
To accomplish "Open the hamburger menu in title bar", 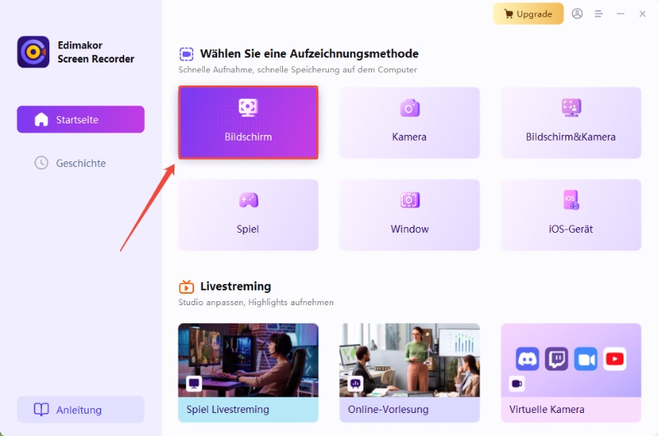I will pyautogui.click(x=599, y=14).
